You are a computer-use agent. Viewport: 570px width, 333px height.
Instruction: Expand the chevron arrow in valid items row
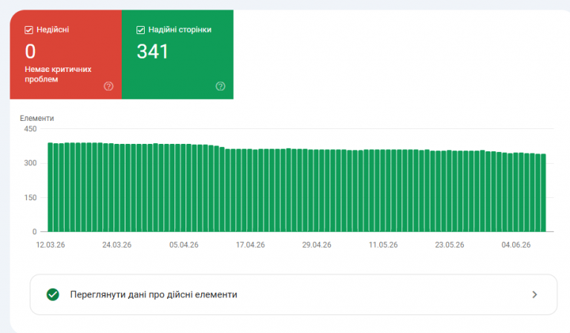(534, 294)
